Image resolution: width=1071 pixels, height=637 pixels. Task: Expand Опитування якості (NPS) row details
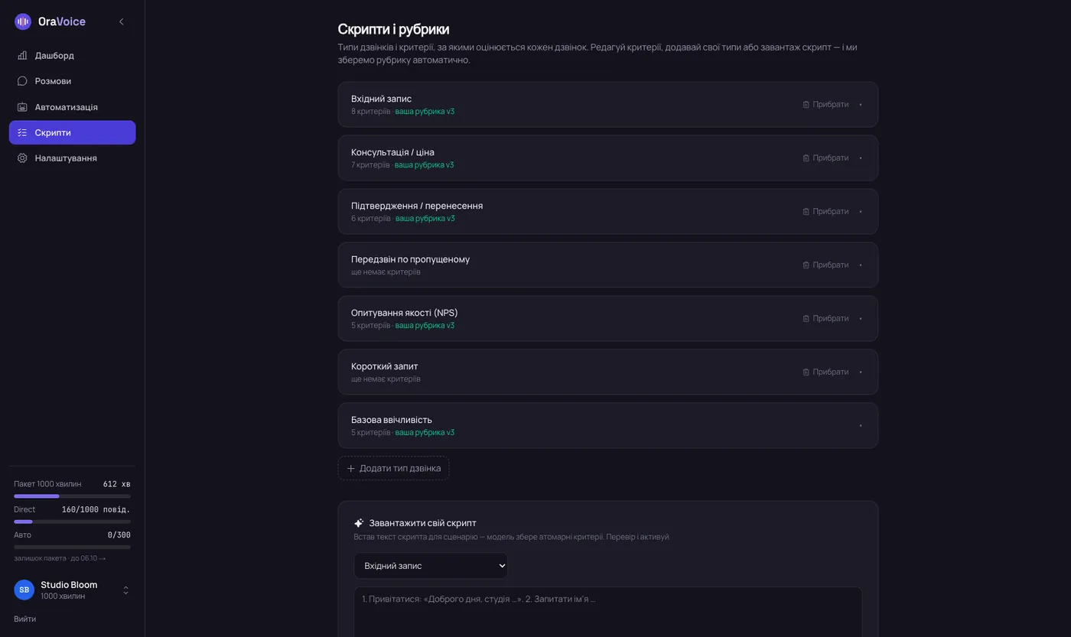[861, 319]
